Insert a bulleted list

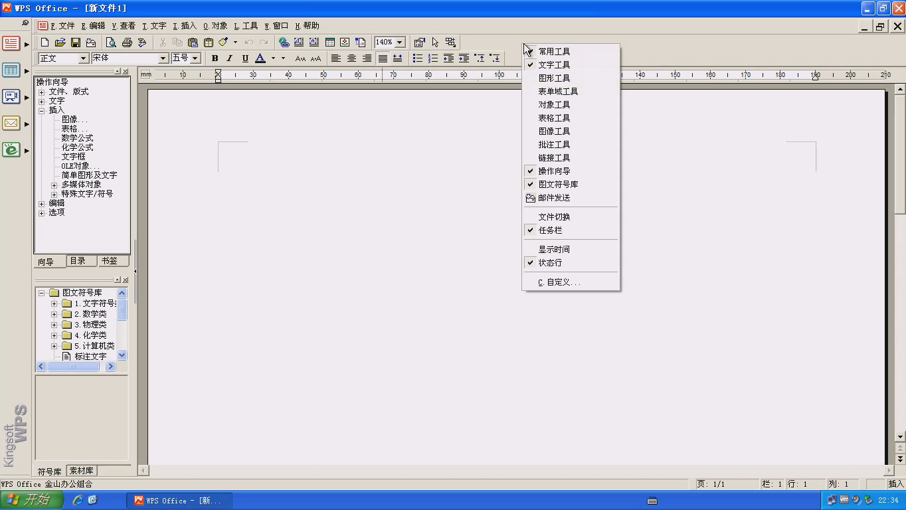tap(418, 58)
